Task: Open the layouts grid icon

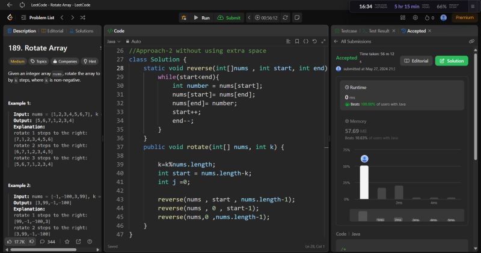Action: point(403,18)
